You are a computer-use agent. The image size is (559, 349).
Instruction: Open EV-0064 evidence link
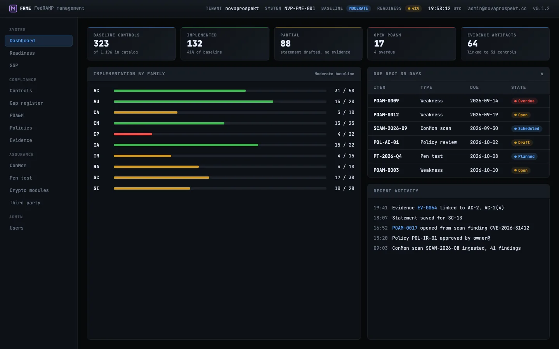(427, 208)
